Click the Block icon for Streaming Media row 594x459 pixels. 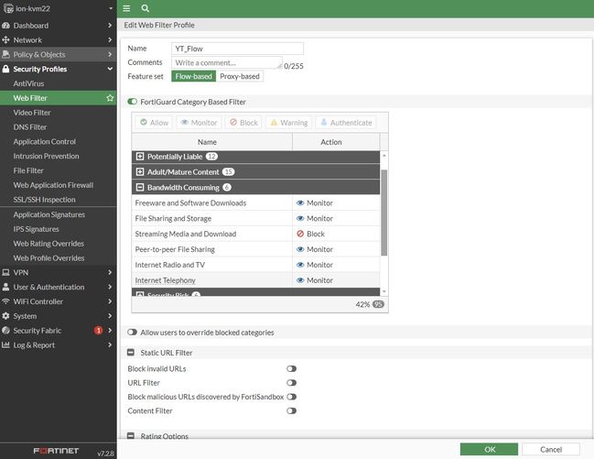tap(300, 234)
